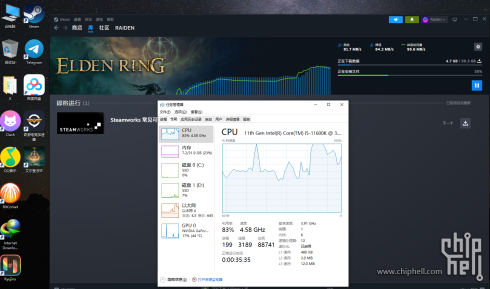Image resolution: width=490 pixels, height=289 pixels.
Task: Open Steam download settings gear
Action: (x=478, y=47)
